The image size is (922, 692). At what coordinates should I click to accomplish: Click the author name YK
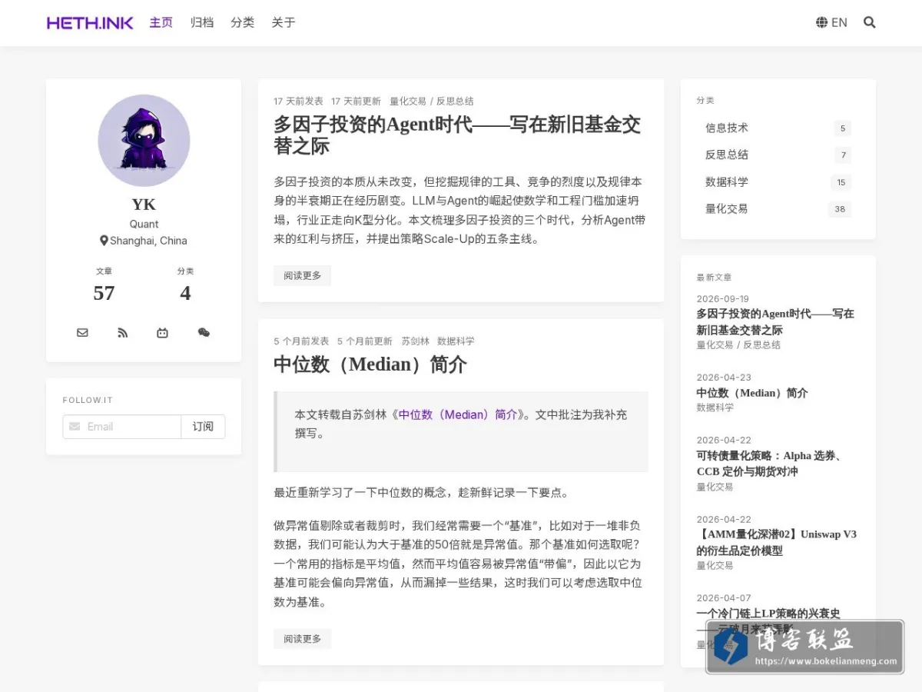(144, 205)
